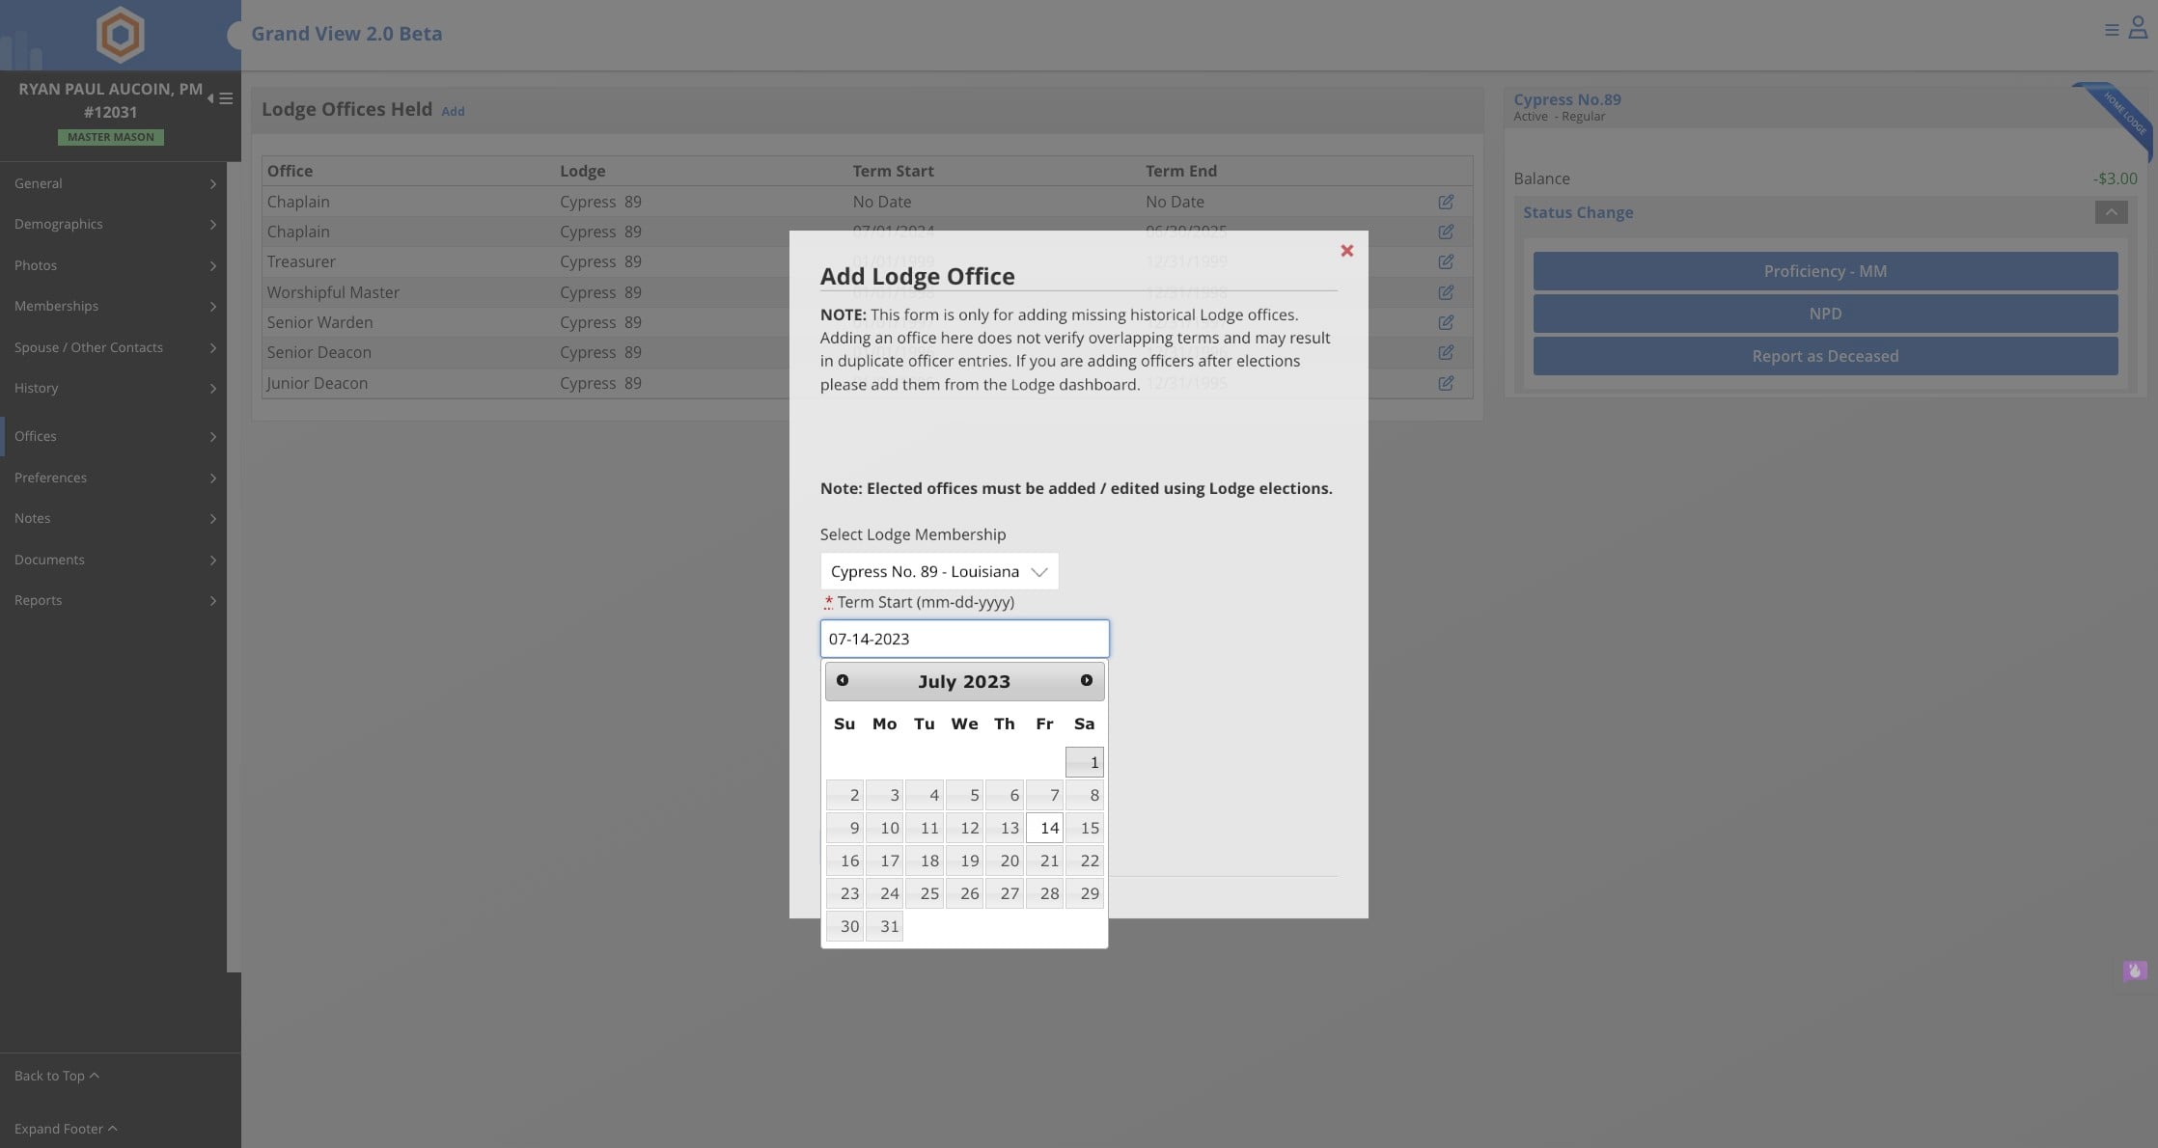Screen dimensions: 2158x1148
Task: Edit the Junior Deacon office entry
Action: tap(1445, 383)
